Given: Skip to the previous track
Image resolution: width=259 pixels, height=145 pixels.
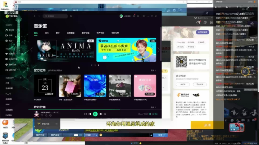Looking at the screenshot, I should pyautogui.click(x=90, y=114).
